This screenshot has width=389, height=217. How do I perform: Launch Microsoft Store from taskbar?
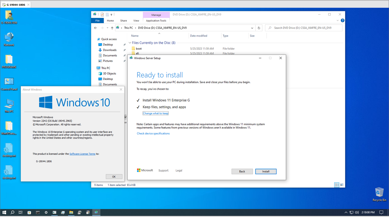coord(29,212)
